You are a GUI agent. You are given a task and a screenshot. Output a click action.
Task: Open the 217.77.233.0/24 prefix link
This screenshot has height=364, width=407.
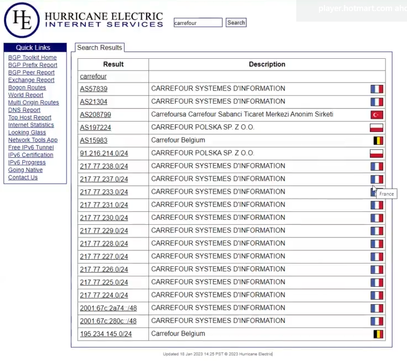(x=104, y=193)
